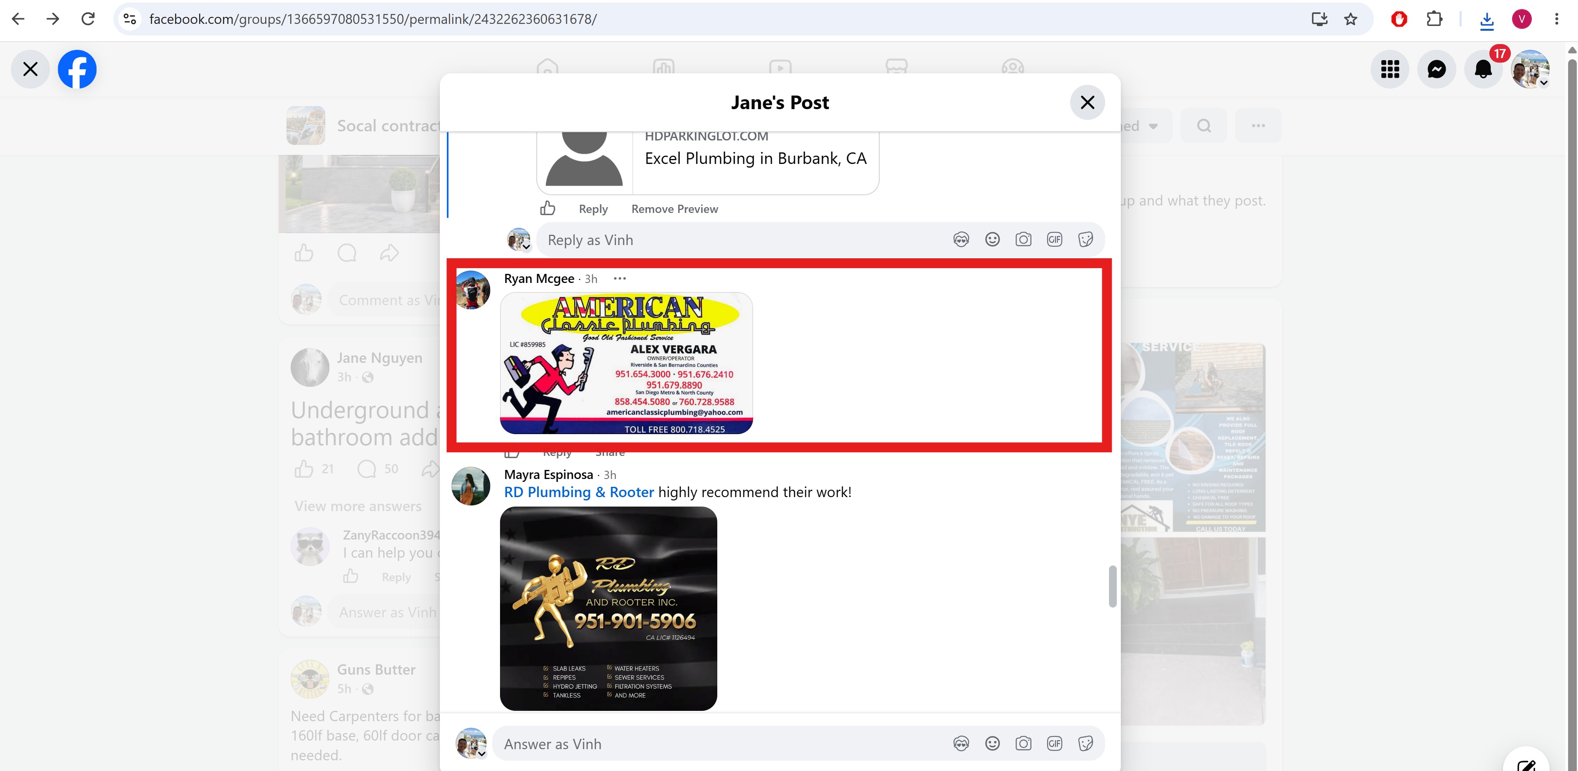Open Chrome three-dot menu
The width and height of the screenshot is (1578, 771).
tap(1557, 19)
